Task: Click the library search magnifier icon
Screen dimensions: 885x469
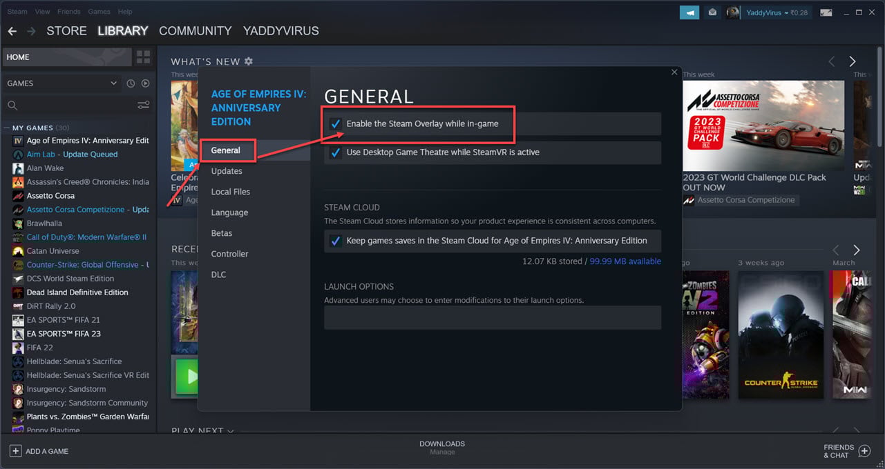Action: 14,105
